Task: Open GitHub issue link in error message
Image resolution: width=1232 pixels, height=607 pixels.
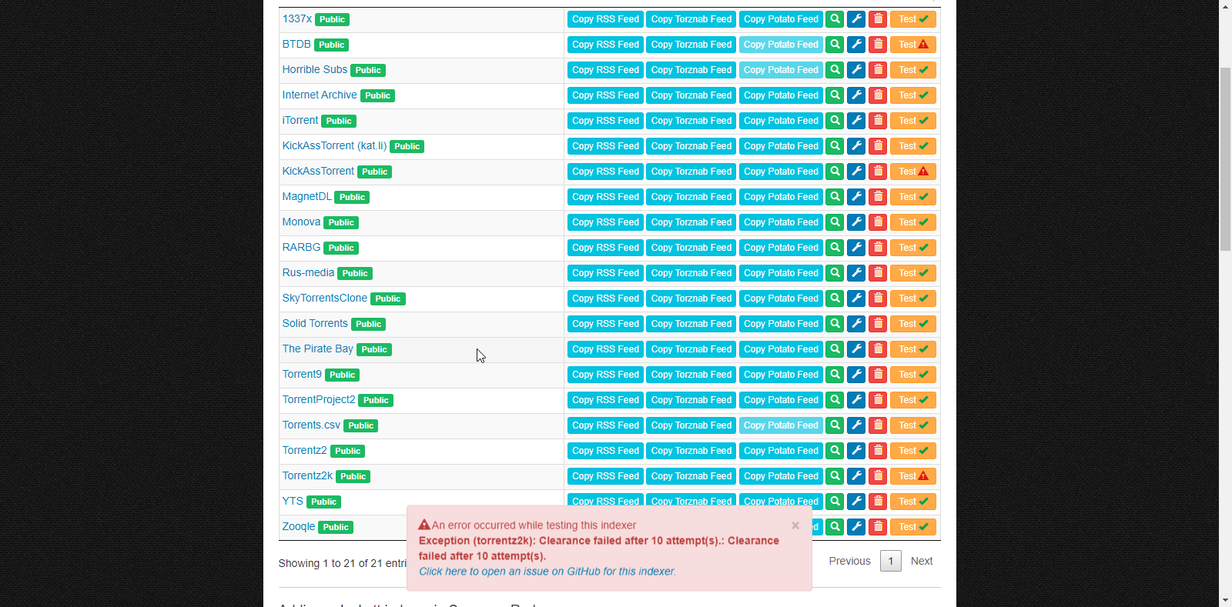Action: point(547,572)
